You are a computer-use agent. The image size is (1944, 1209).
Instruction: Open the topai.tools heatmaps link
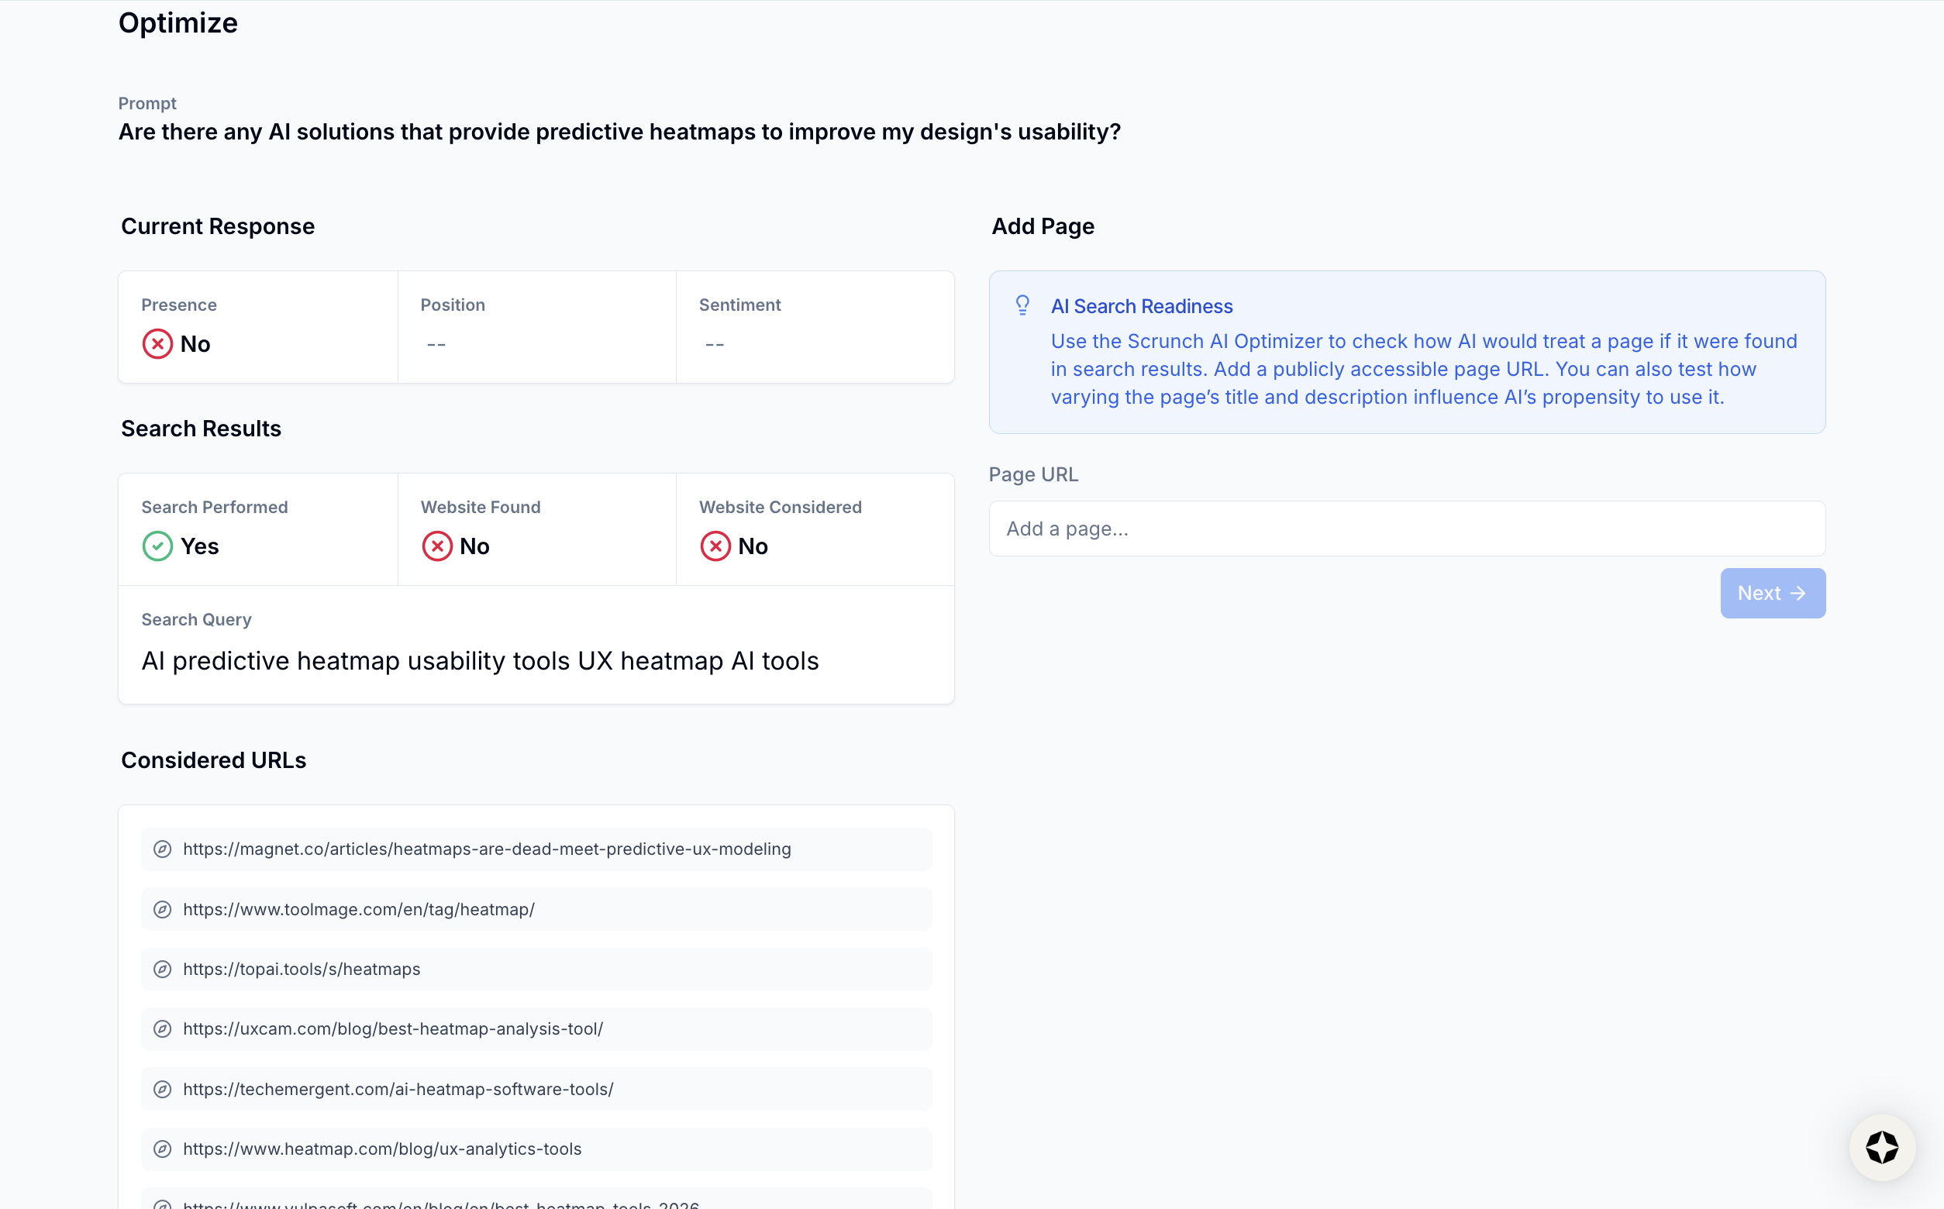302,969
